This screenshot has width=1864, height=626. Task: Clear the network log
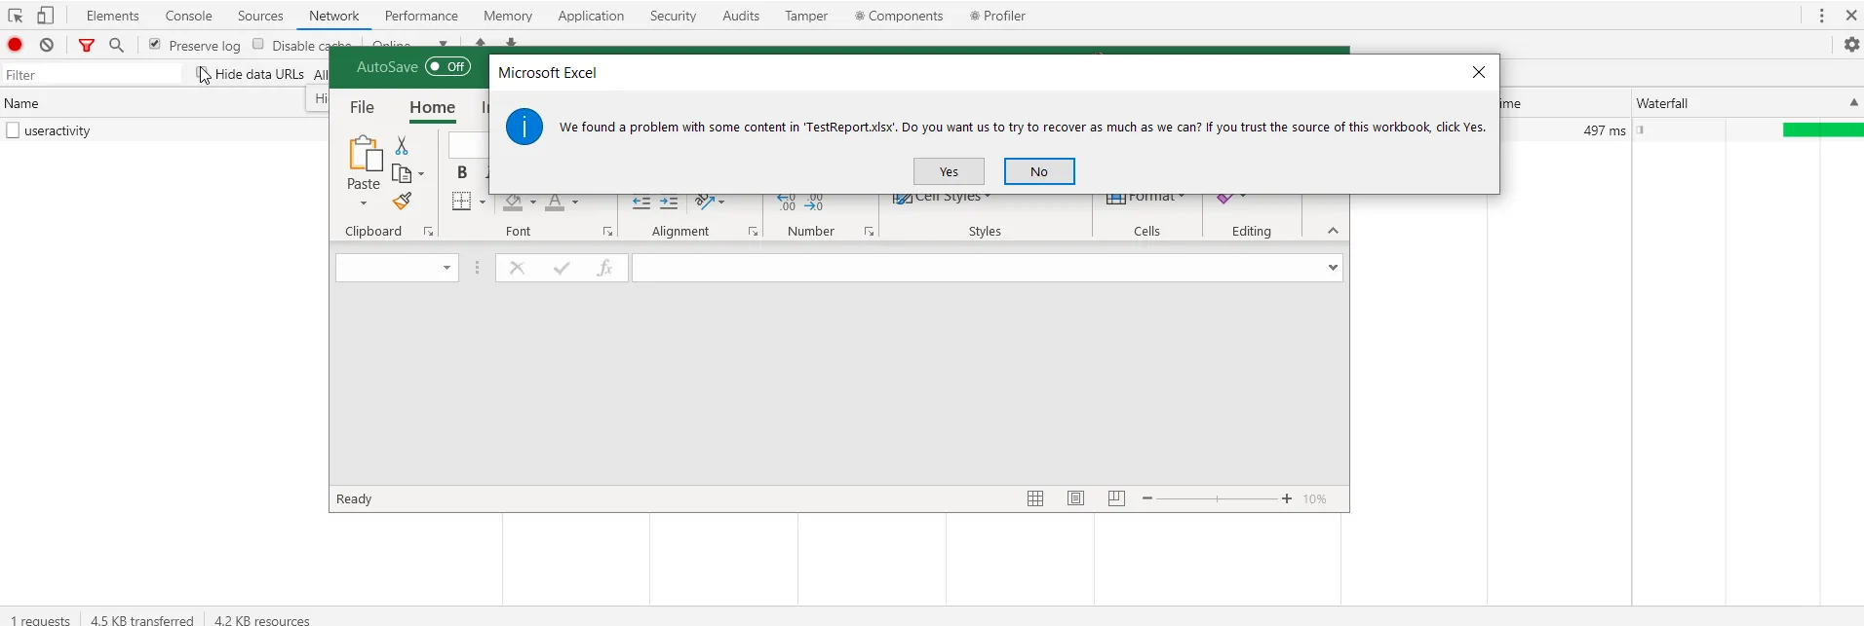click(47, 45)
